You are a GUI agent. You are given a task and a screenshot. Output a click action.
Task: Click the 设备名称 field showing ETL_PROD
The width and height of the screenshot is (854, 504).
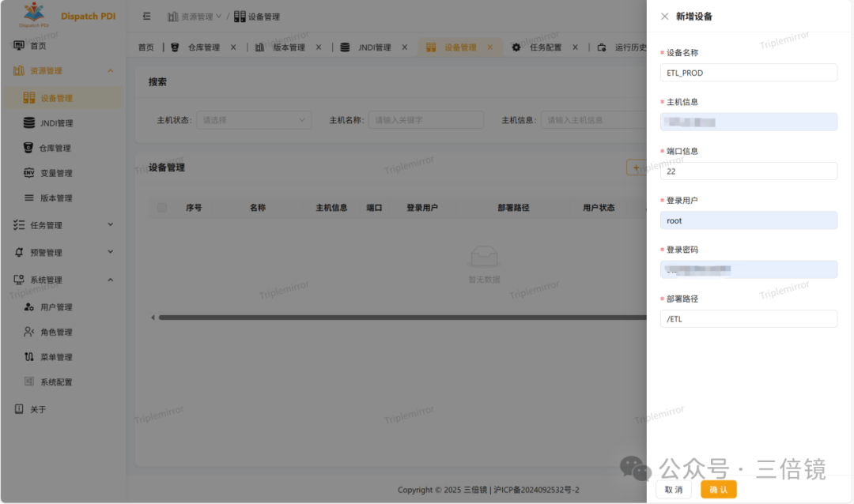pyautogui.click(x=748, y=72)
